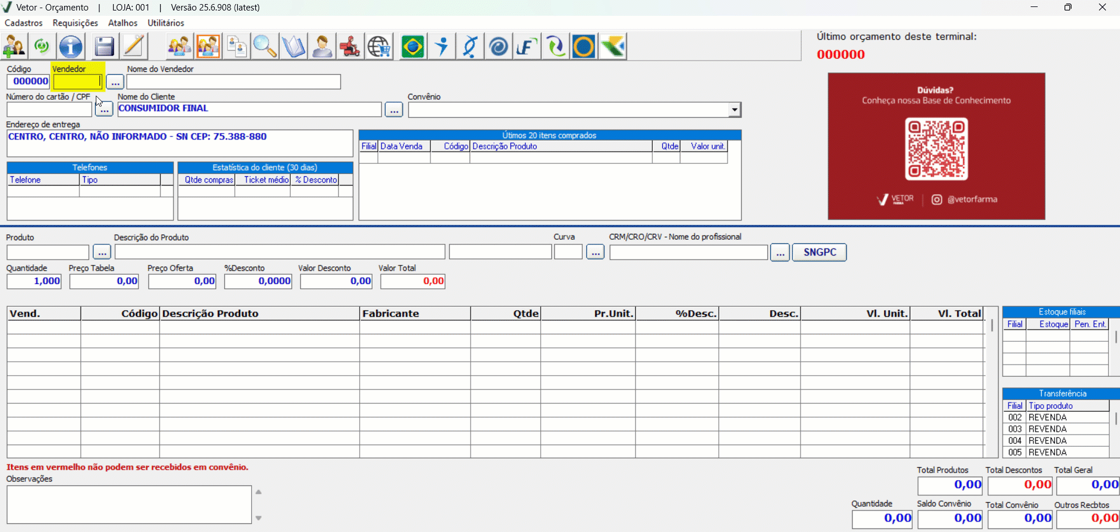Open the globe with shopping cart icon

379,47
